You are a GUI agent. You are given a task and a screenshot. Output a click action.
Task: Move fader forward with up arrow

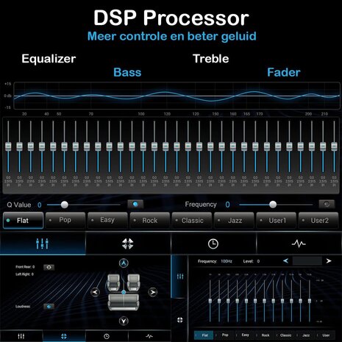click(124, 263)
